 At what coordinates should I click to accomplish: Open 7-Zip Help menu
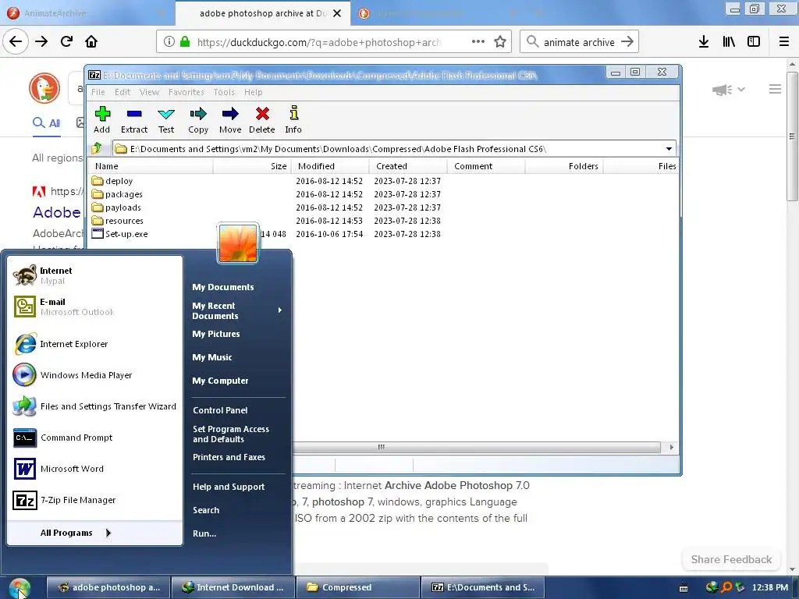point(254,92)
